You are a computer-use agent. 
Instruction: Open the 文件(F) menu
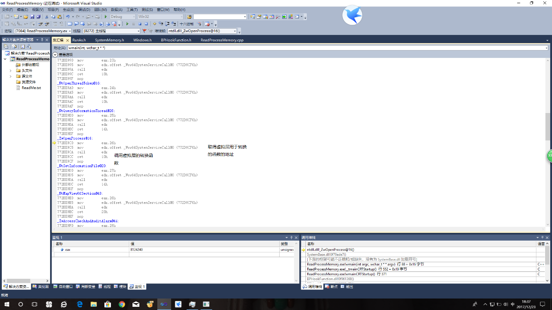(x=8, y=10)
